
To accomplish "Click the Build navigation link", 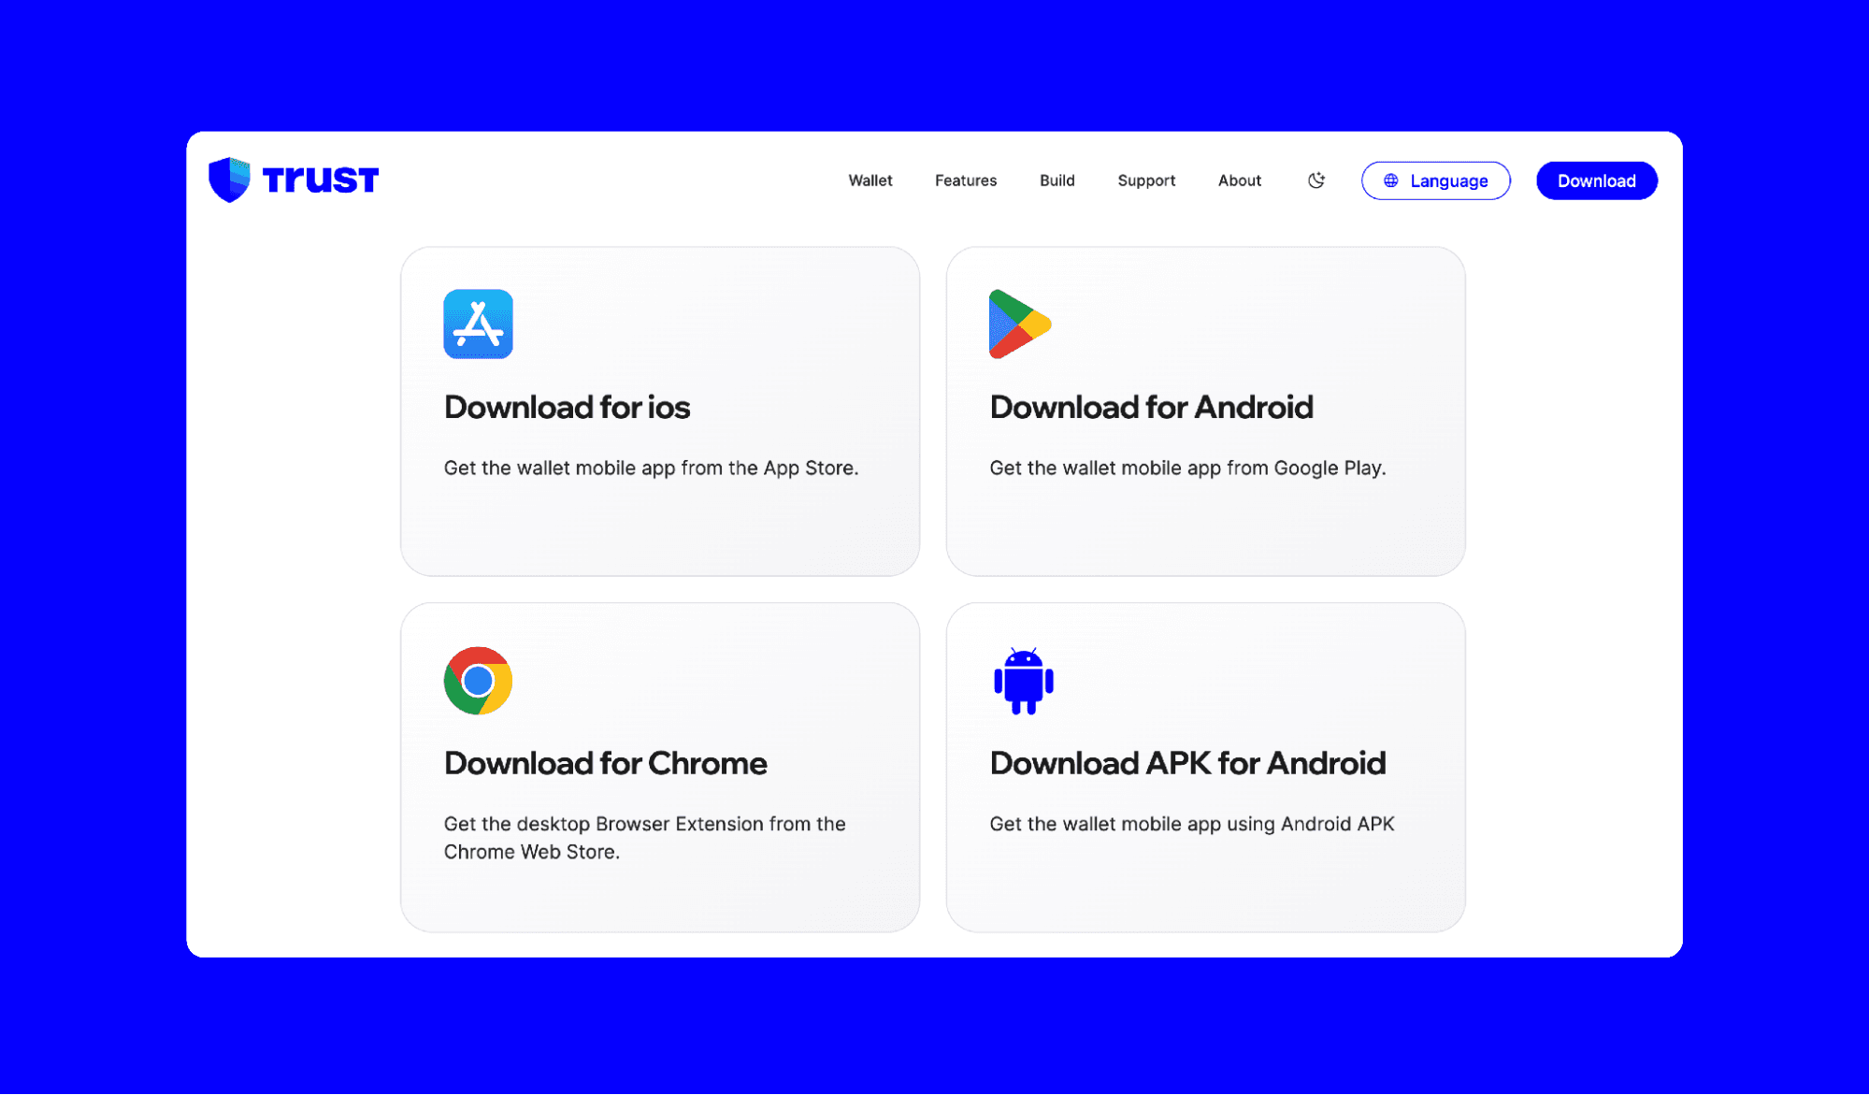I will [x=1058, y=180].
